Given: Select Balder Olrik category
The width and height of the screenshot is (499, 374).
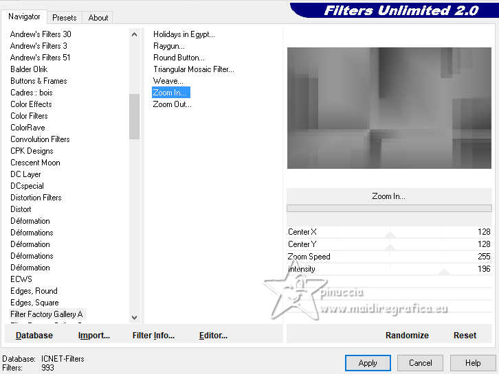Looking at the screenshot, I should point(29,69).
